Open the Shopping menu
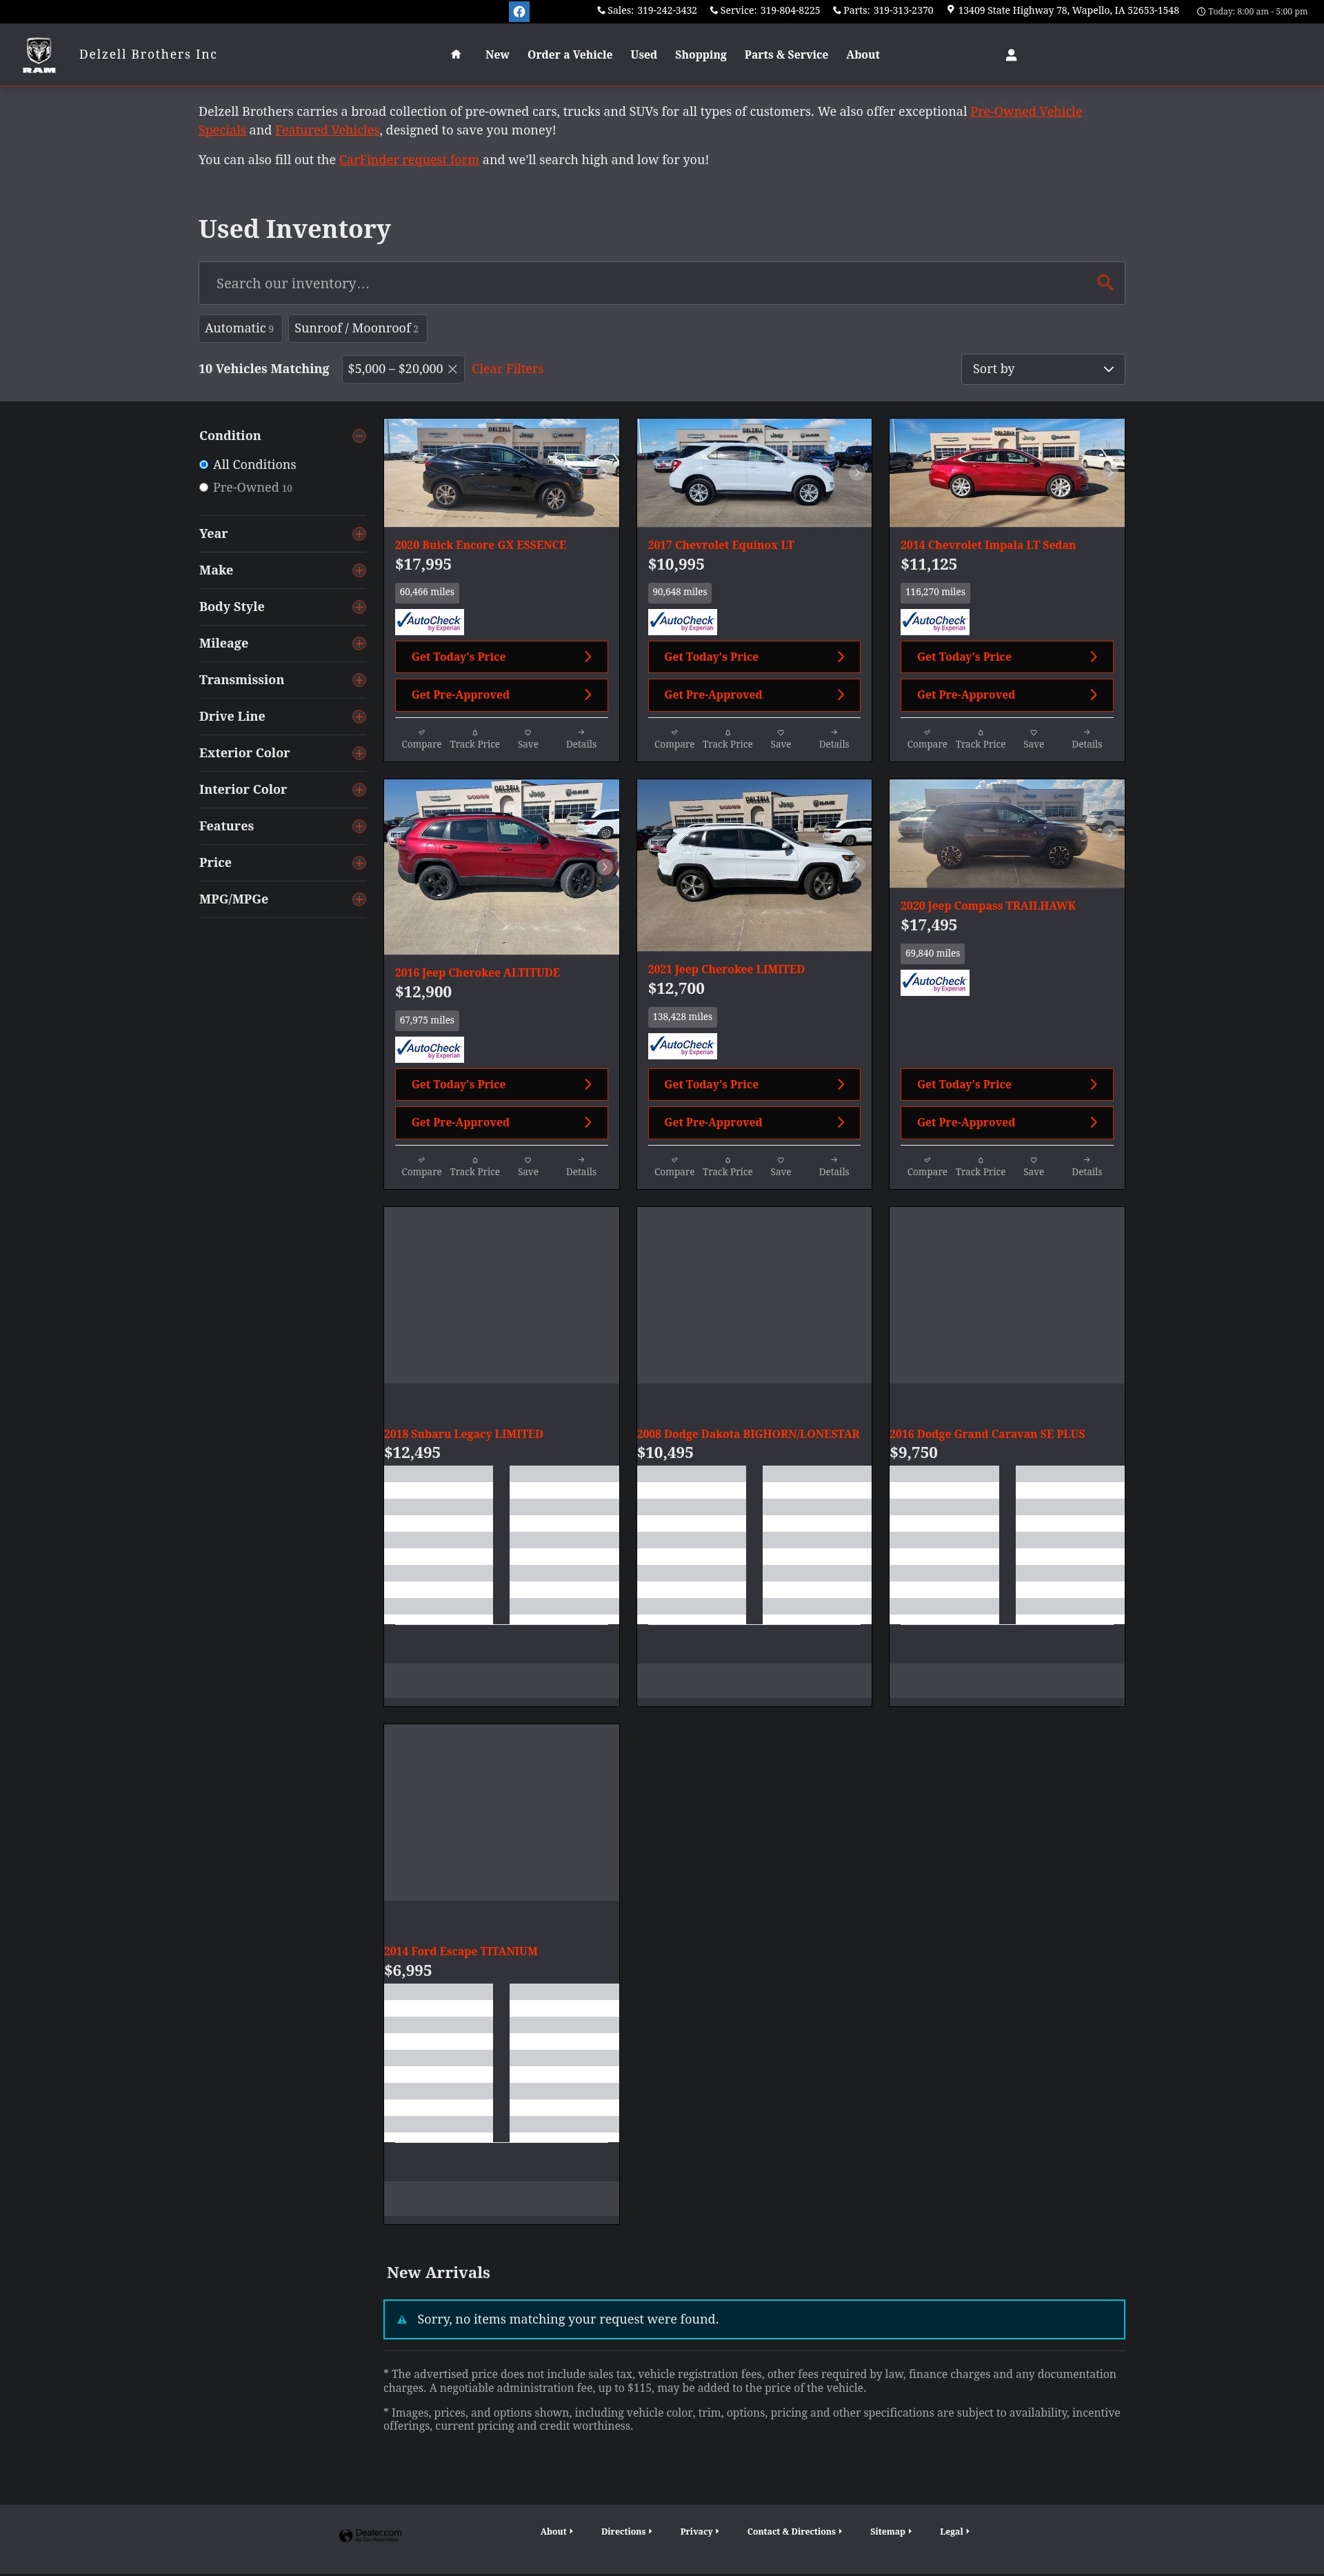Viewport: 1324px width, 2576px height. [701, 55]
